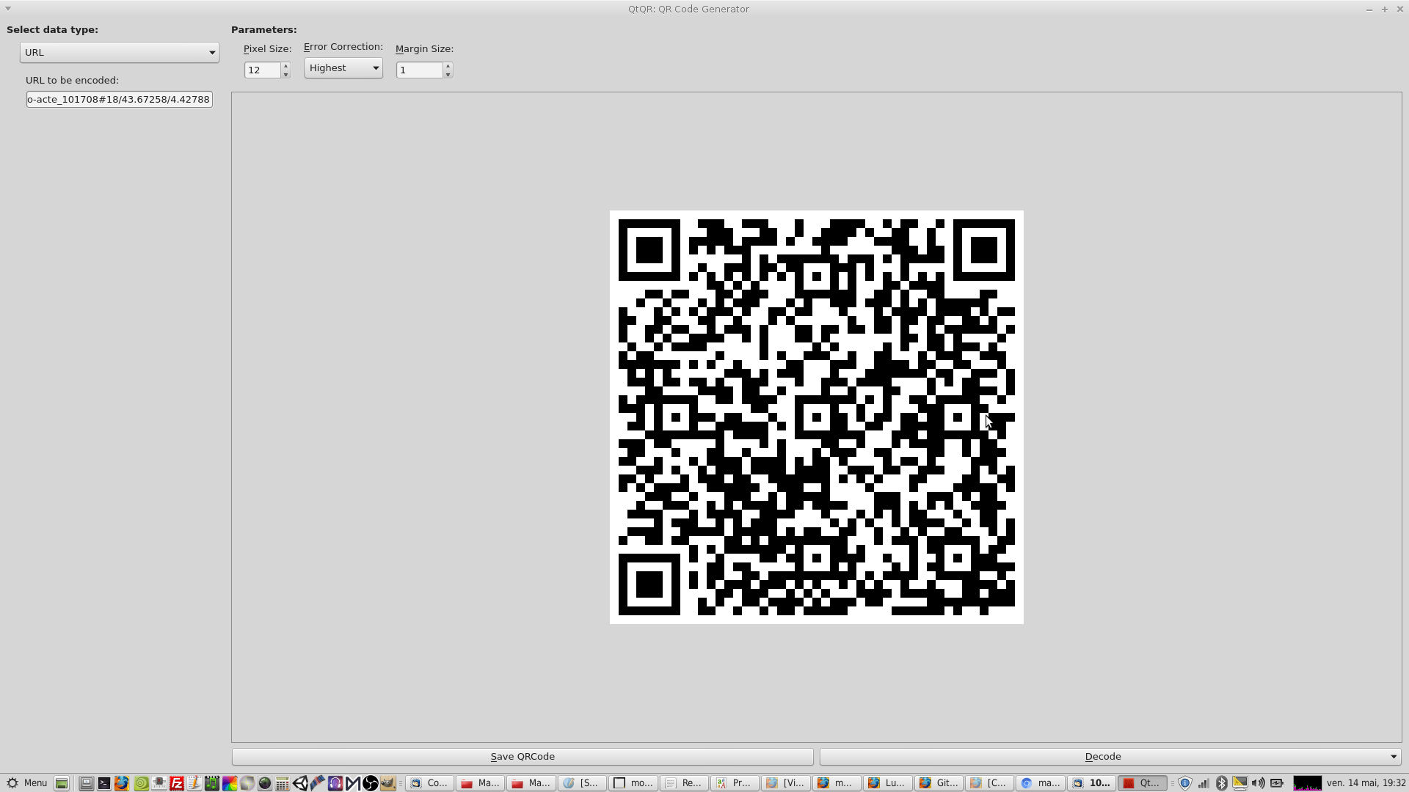The height and width of the screenshot is (792, 1409).
Task: Click the Bluetooth tray icon
Action: coord(1221,783)
